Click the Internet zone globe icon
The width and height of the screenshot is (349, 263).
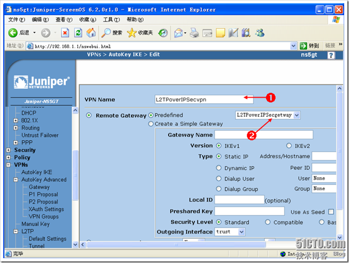click(283, 254)
